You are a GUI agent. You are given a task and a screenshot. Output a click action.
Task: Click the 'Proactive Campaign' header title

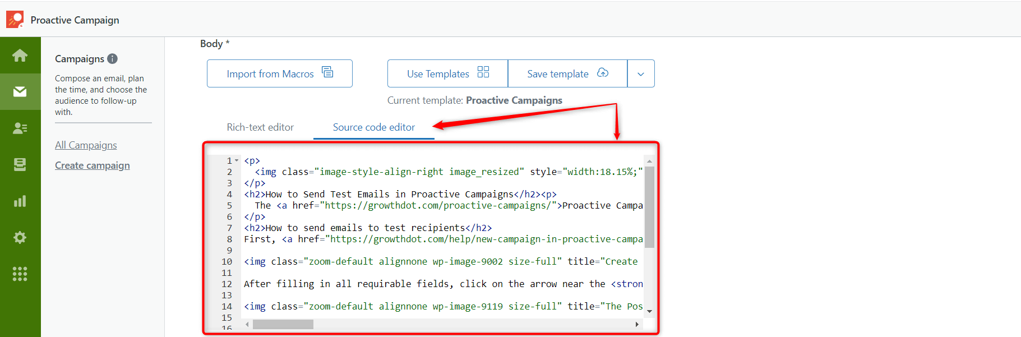click(75, 20)
